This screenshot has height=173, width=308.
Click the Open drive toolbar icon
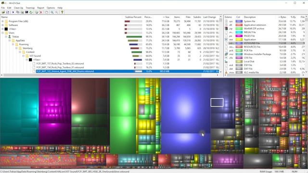click(x=3, y=12)
